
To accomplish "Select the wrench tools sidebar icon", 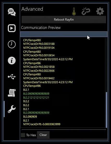I will (x=12, y=109).
